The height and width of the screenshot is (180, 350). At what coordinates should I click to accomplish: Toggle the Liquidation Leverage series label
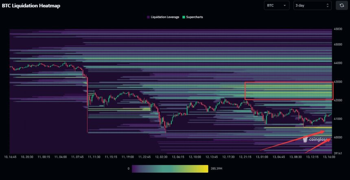coord(165,17)
